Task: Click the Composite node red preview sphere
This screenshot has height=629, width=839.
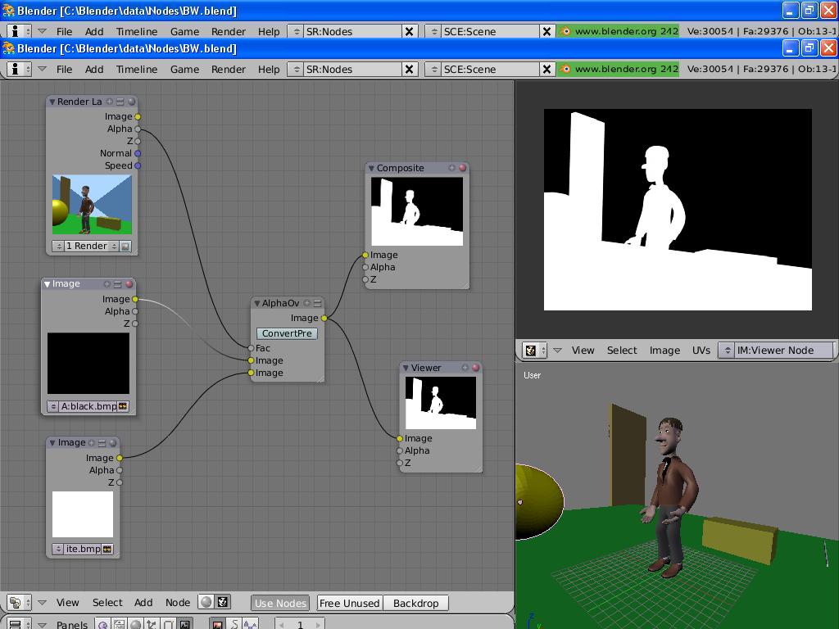Action: 462,167
